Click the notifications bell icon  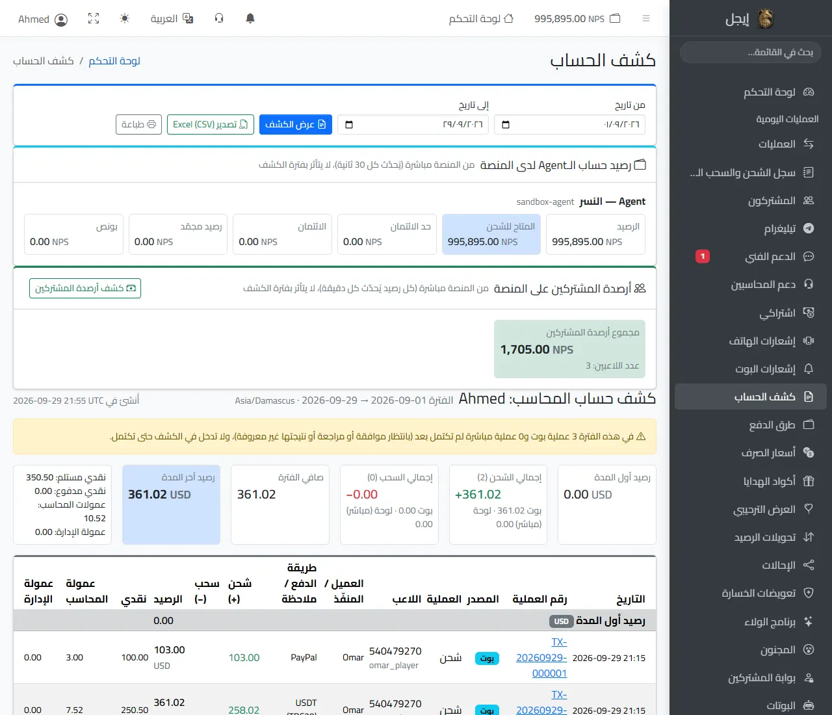pyautogui.click(x=250, y=19)
